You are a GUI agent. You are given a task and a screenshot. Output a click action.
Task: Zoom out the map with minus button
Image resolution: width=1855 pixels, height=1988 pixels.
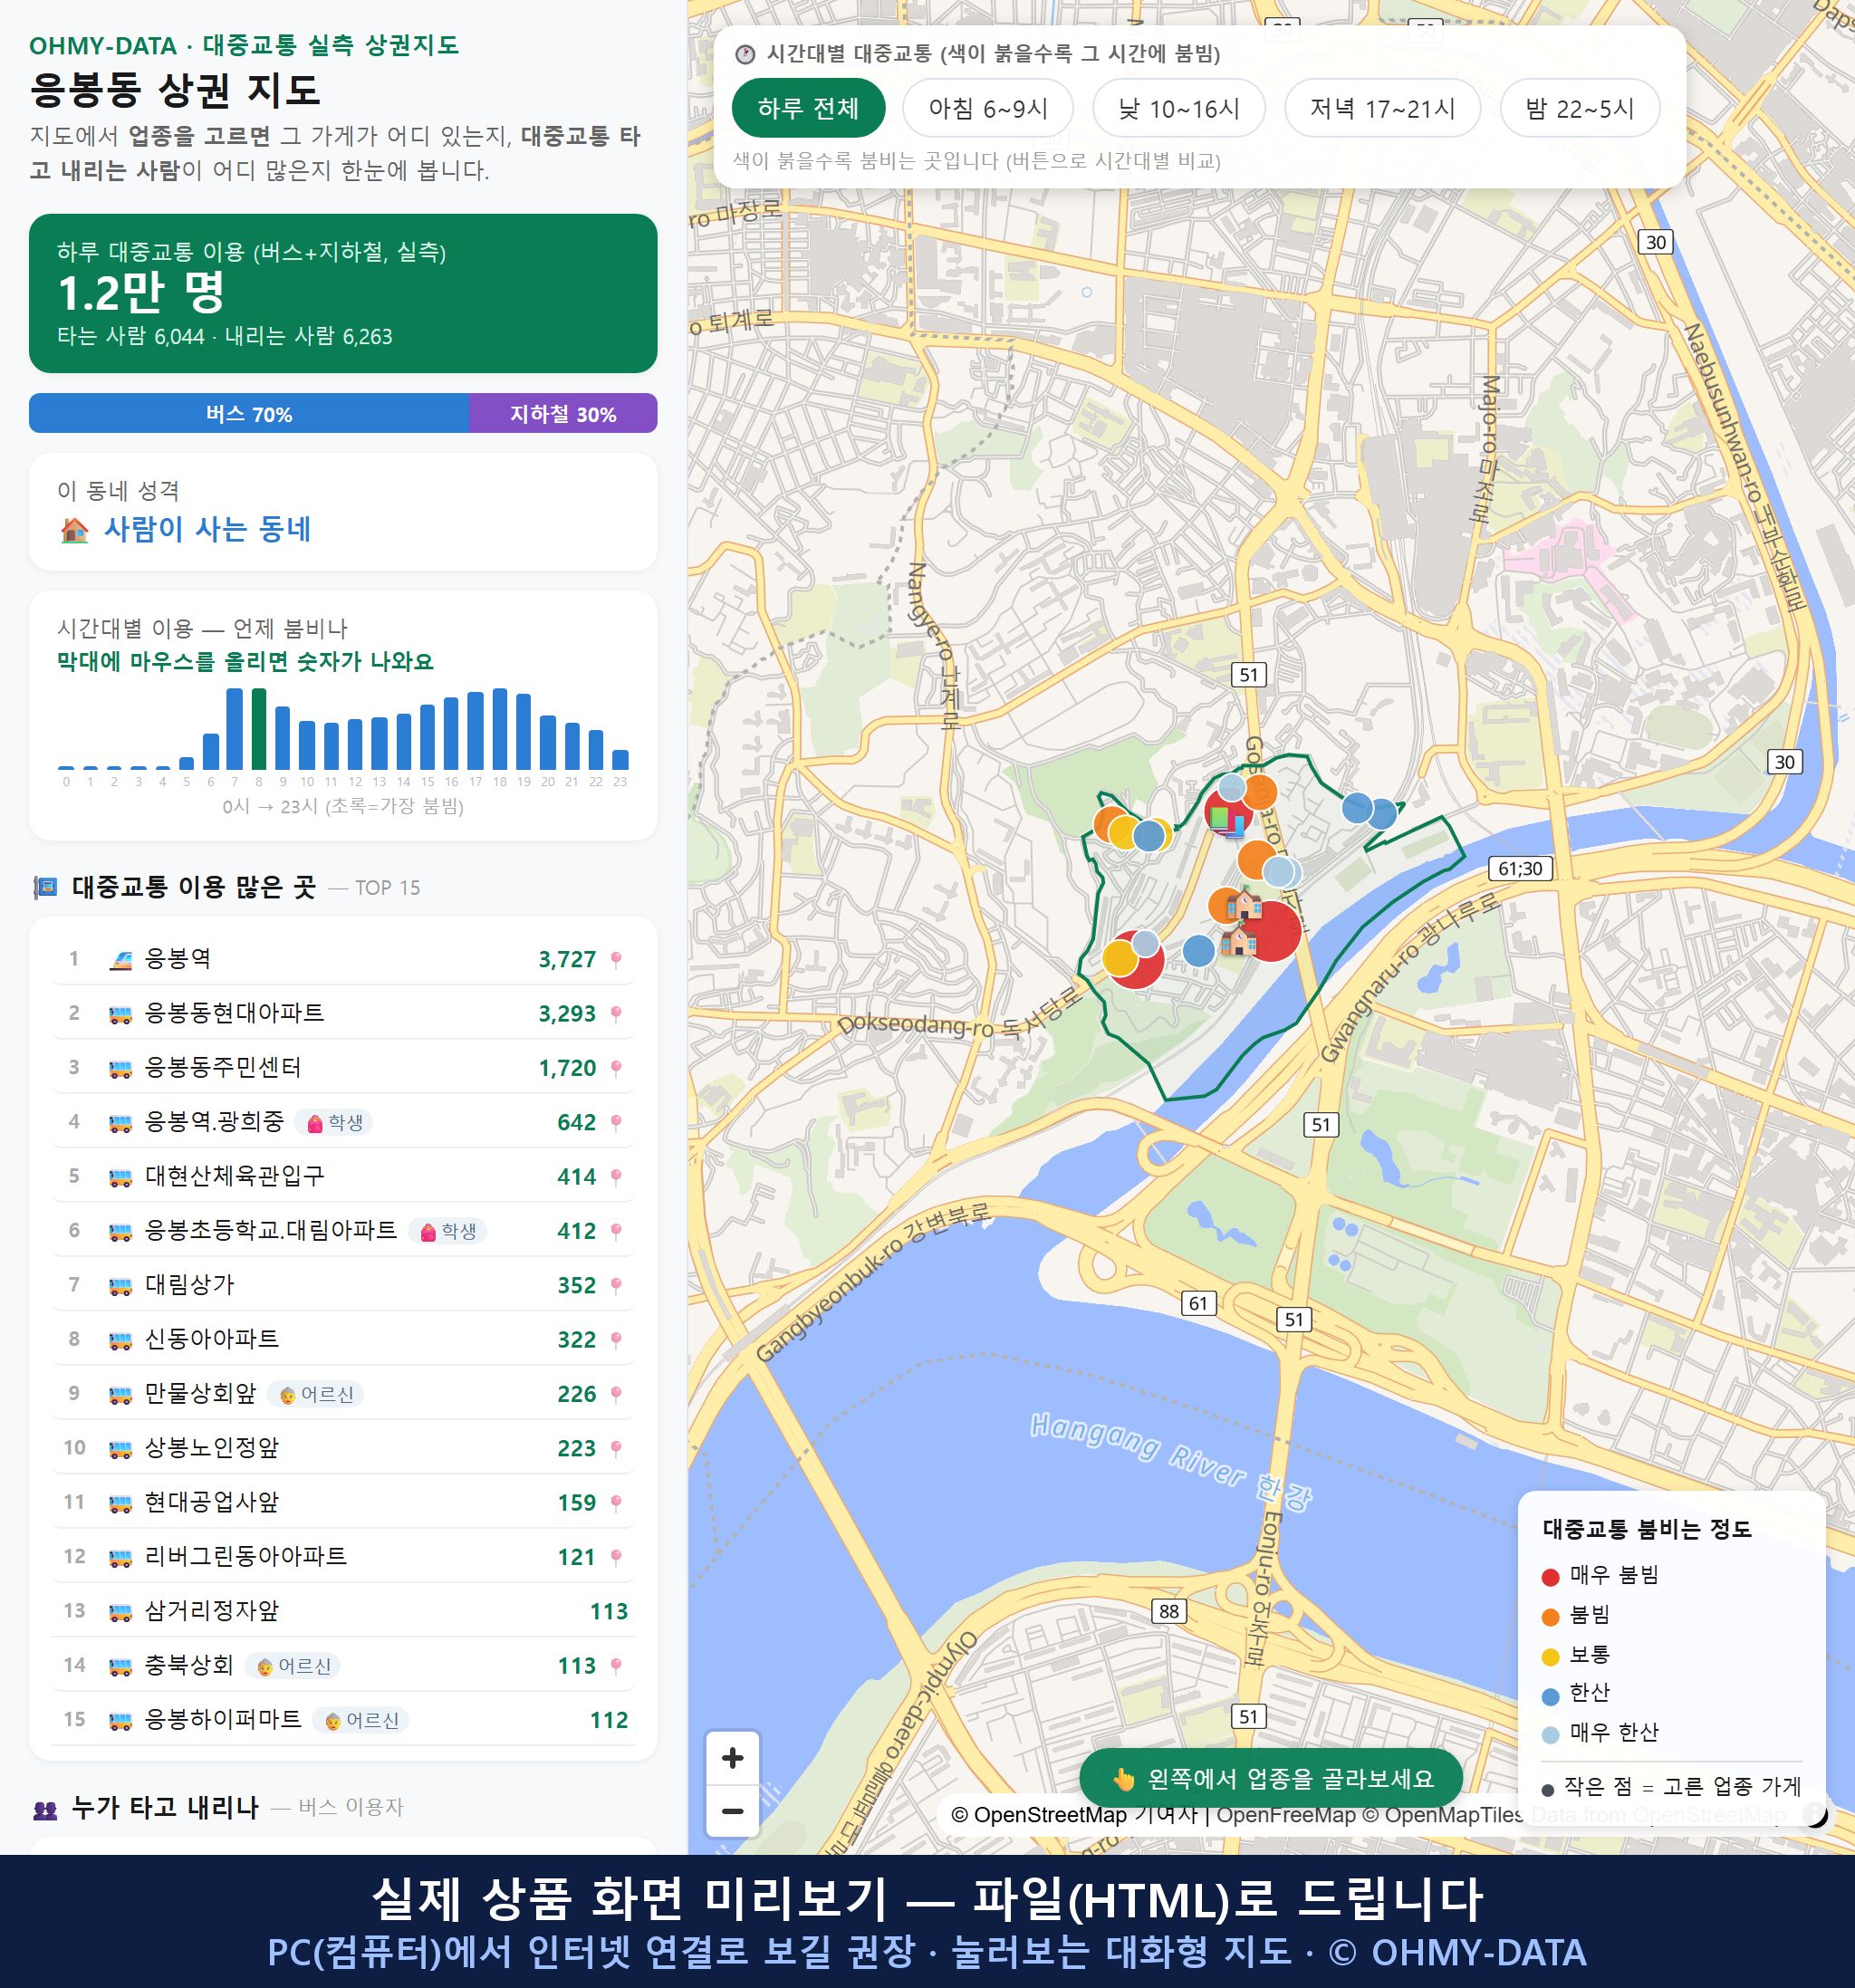(732, 1811)
